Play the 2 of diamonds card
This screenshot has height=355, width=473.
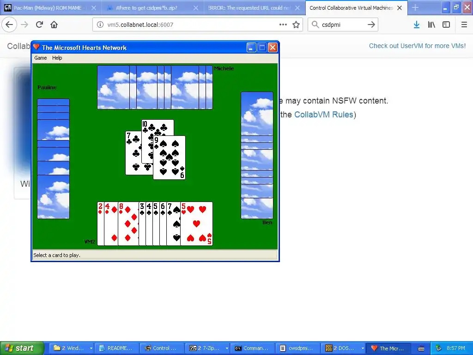click(100, 224)
